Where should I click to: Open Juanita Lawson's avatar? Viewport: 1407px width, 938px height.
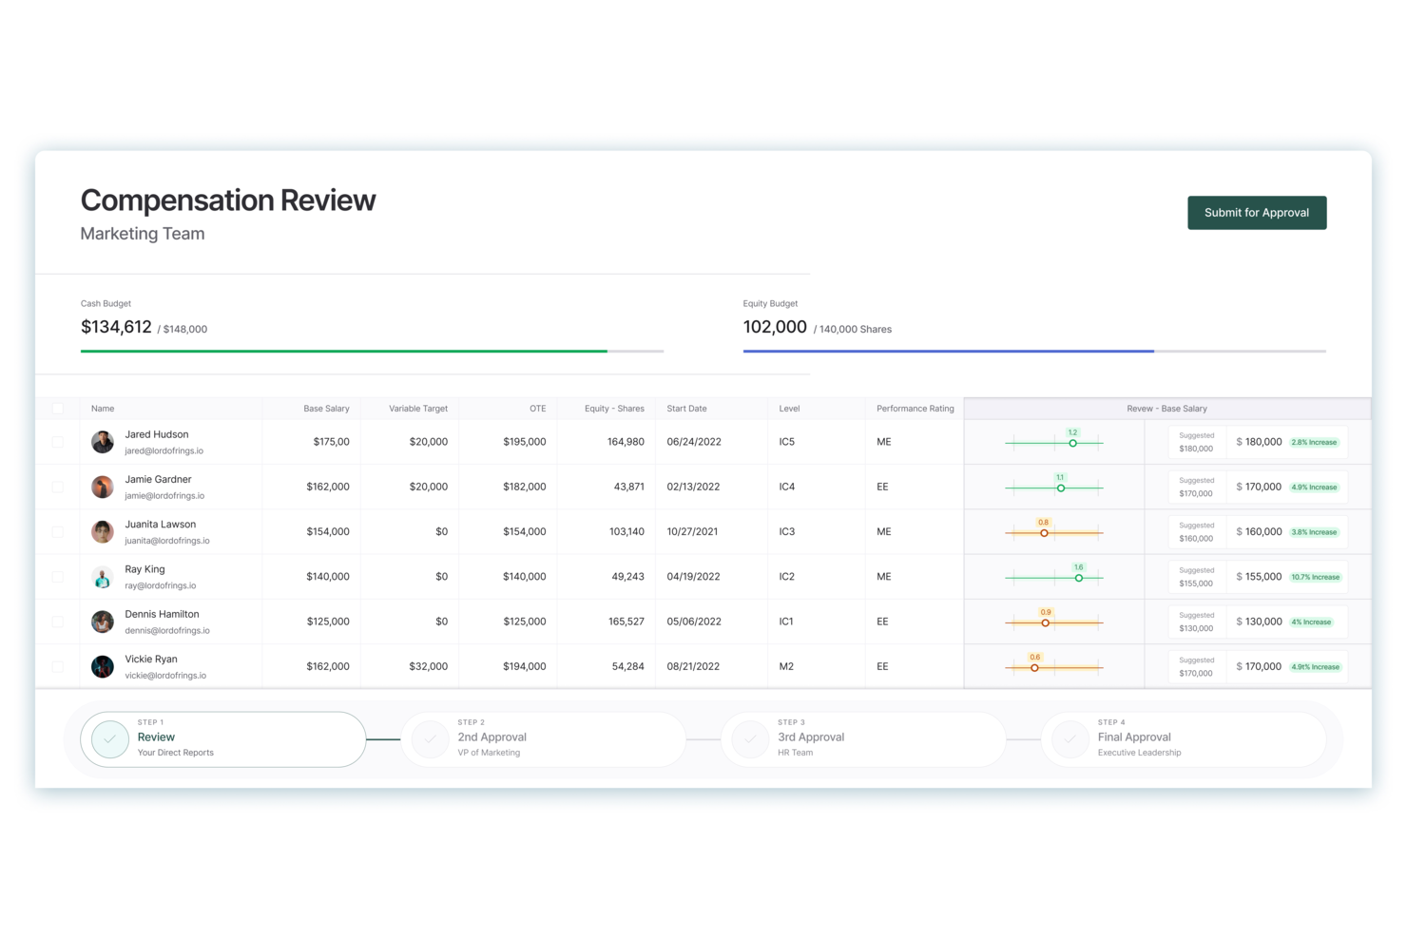click(103, 532)
